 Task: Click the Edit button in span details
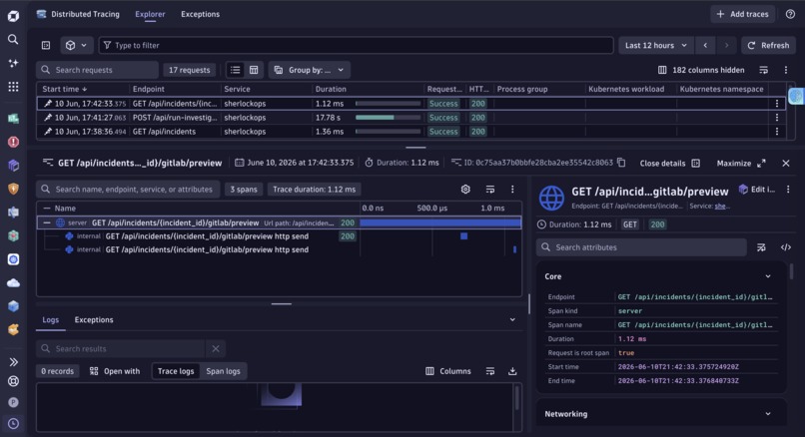click(x=757, y=190)
